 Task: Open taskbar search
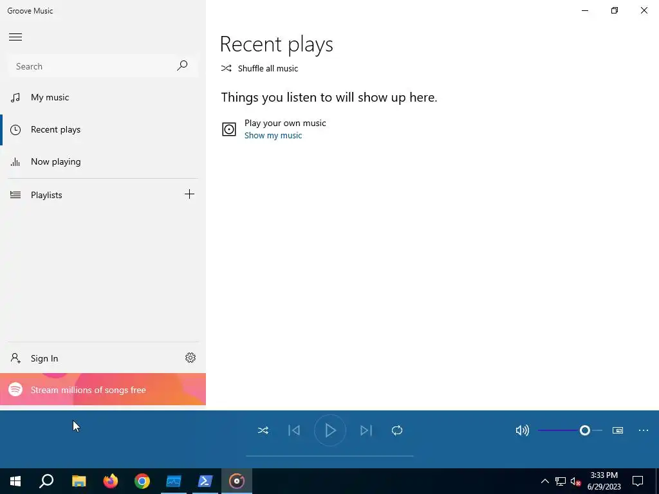(46, 481)
